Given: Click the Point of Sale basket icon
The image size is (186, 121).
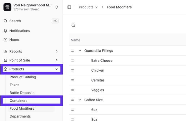Looking at the screenshot, I should 5,60.
